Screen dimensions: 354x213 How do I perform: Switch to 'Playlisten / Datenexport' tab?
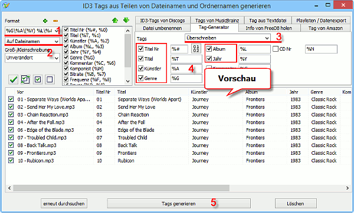coord(322,21)
